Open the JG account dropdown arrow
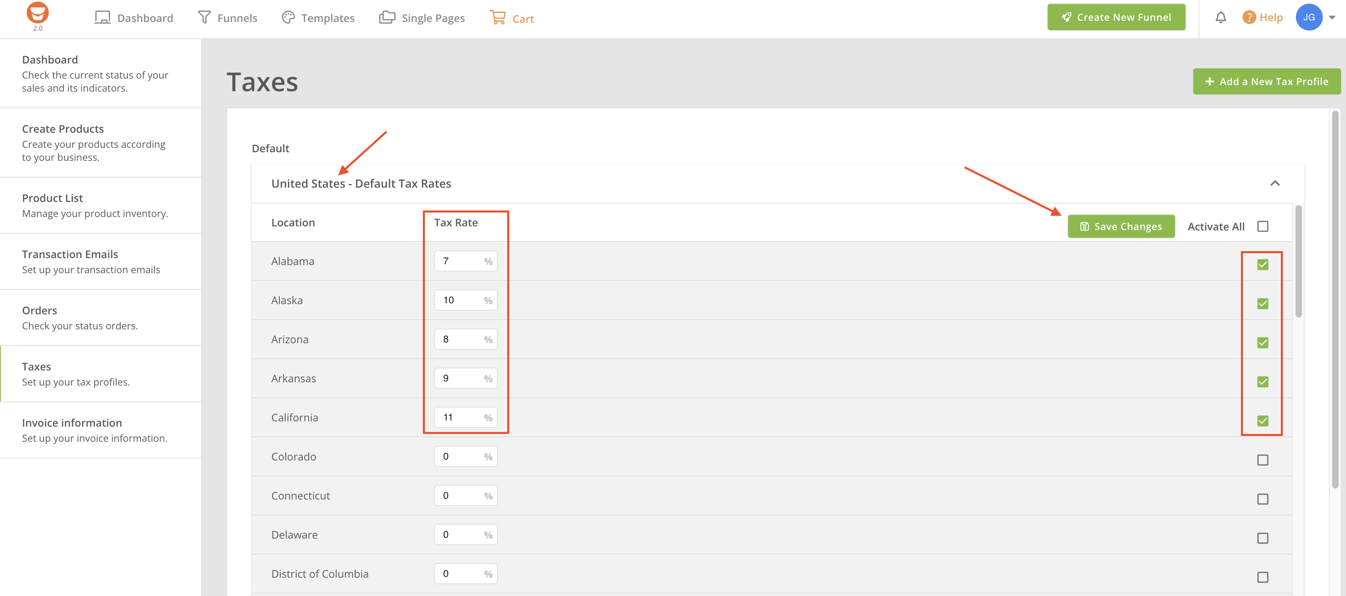1346x596 pixels. [x=1333, y=18]
